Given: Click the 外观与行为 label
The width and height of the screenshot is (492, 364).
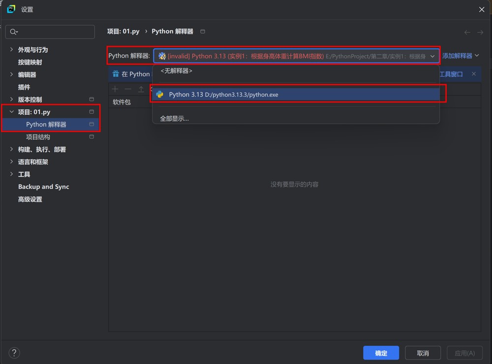Looking at the screenshot, I should [x=33, y=50].
